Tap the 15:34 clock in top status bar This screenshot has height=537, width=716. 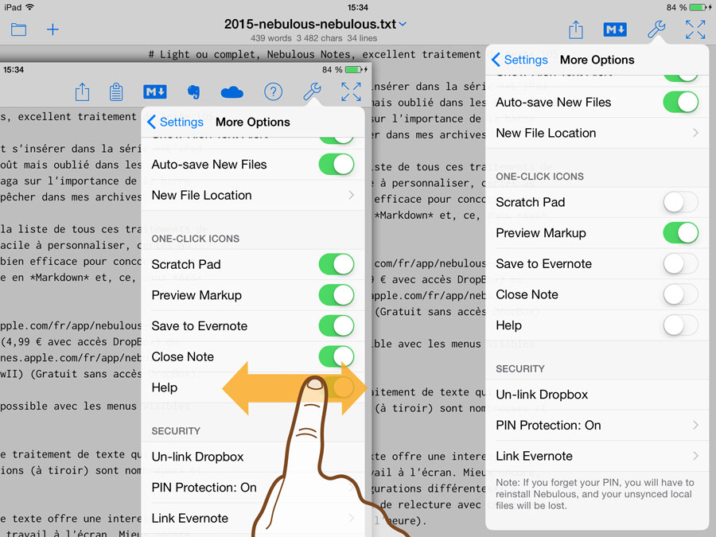[x=357, y=7]
